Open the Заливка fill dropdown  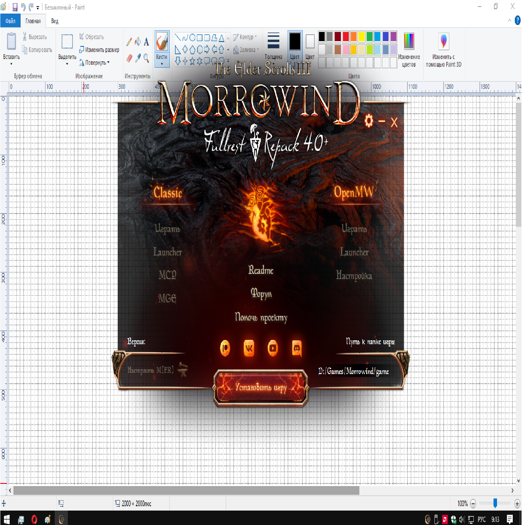click(x=246, y=50)
